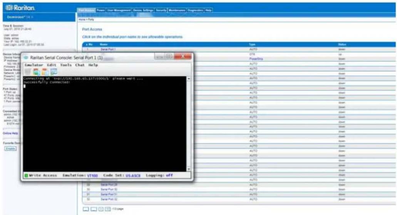Sort the table by the Status column
Image resolution: width=397 pixels, height=215 pixels.
(x=342, y=45)
